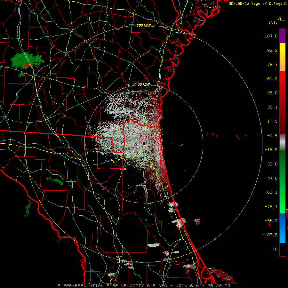The height and width of the screenshot is (288, 288).
Task: Click the 100 NMI range ring label
Action: tap(144, 25)
